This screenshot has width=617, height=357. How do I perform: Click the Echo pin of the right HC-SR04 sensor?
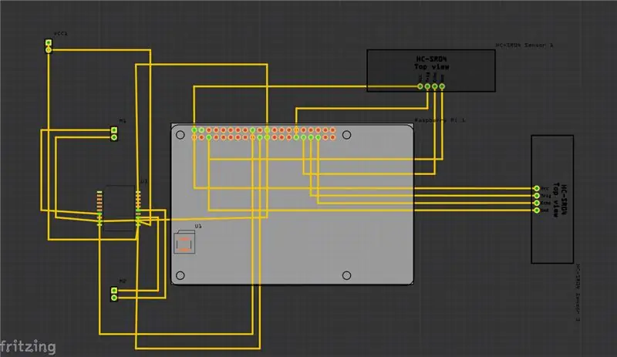click(536, 203)
